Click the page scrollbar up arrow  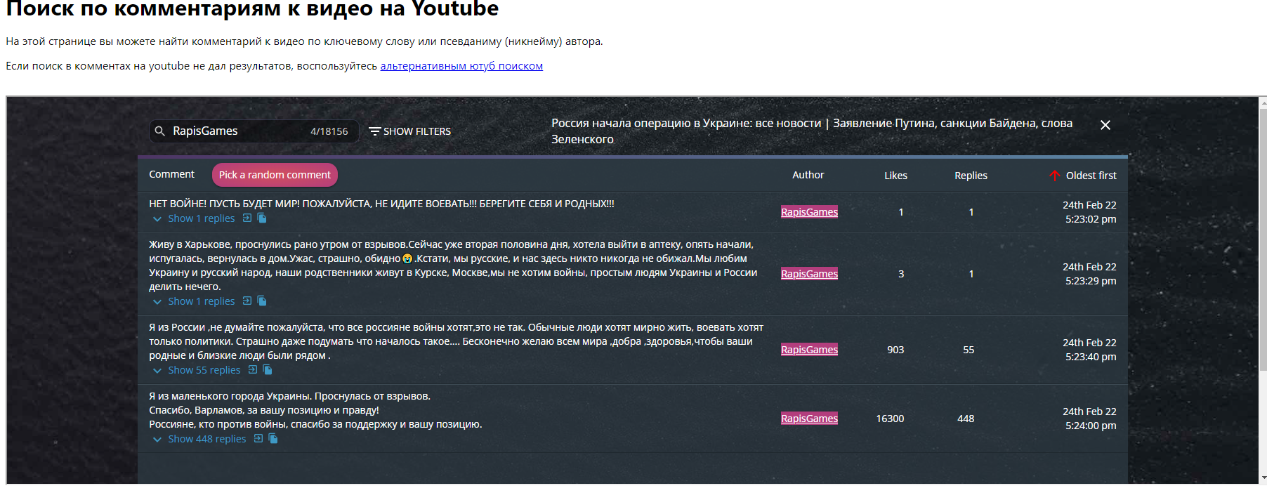click(x=1263, y=103)
